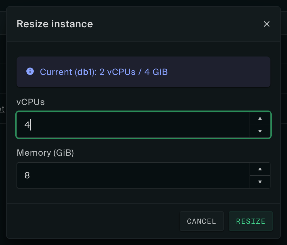Click the "Resize instance" dialog title
The width and height of the screenshot is (287, 245).
(x=55, y=24)
